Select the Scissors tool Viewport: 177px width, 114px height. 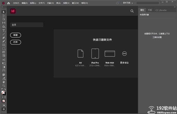4,60
